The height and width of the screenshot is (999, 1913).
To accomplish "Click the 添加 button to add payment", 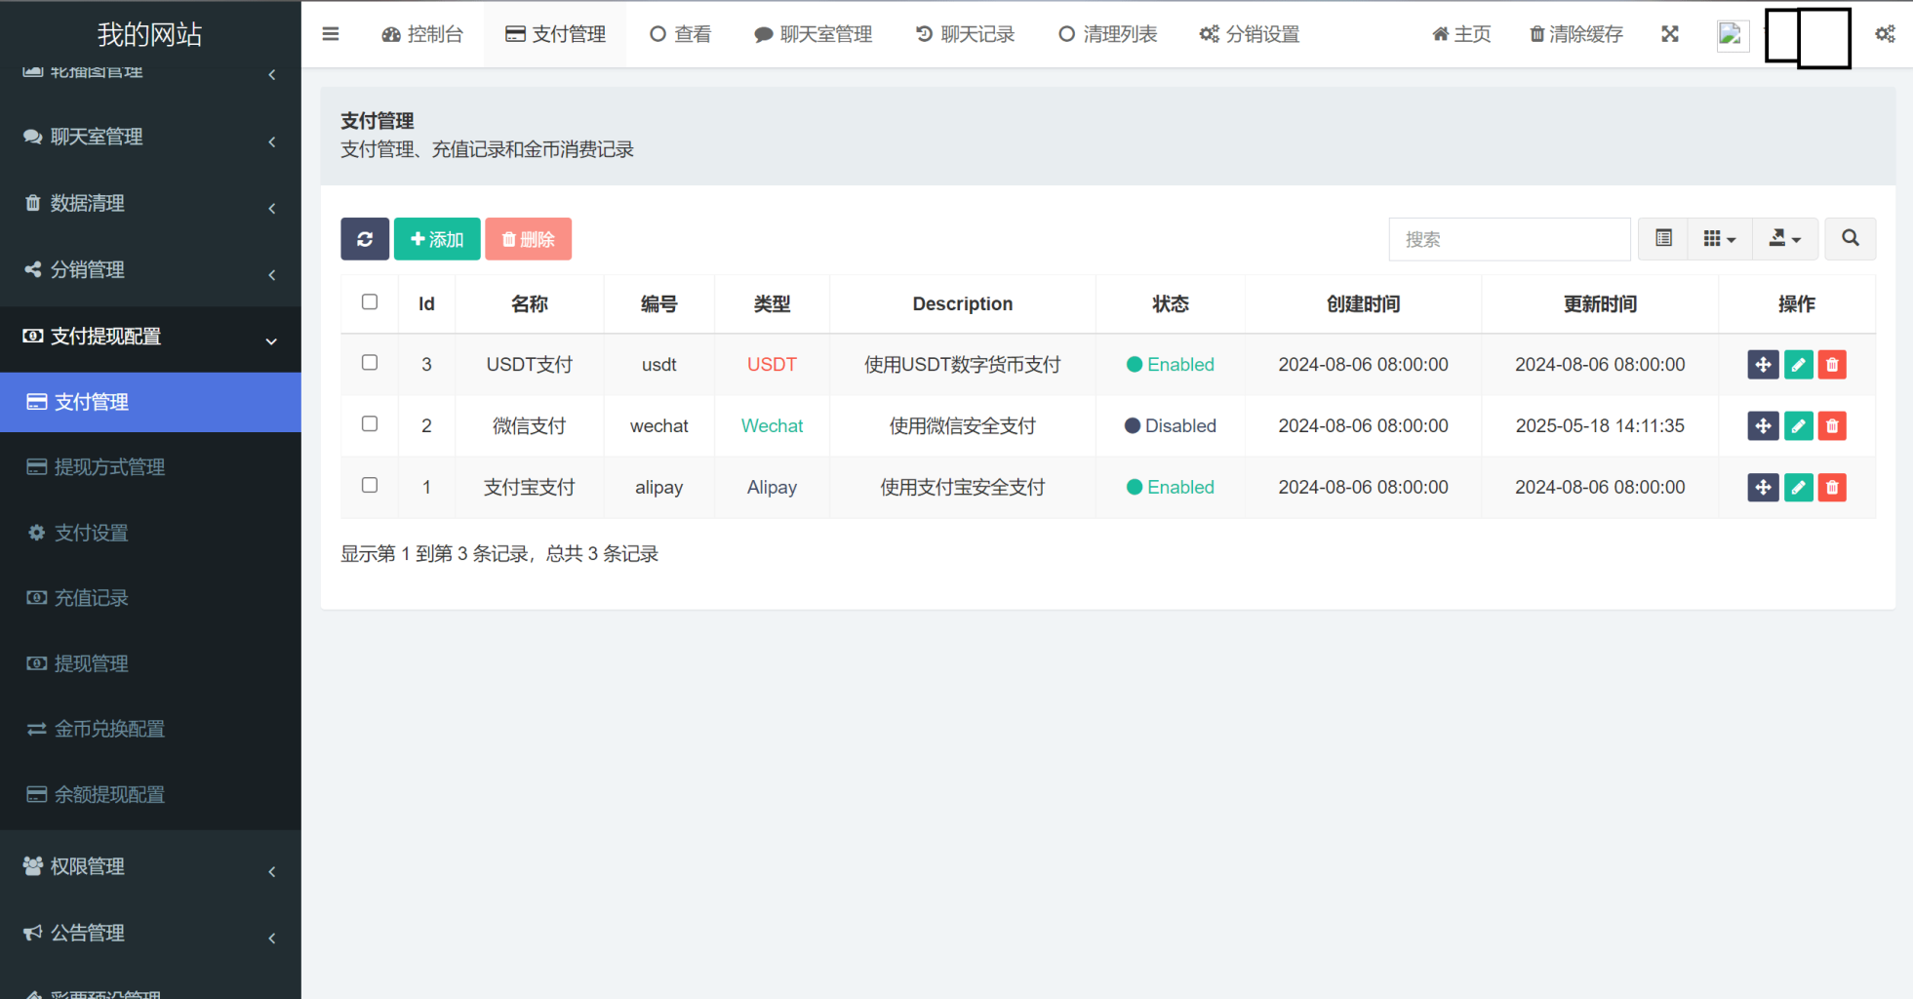I will click(436, 239).
